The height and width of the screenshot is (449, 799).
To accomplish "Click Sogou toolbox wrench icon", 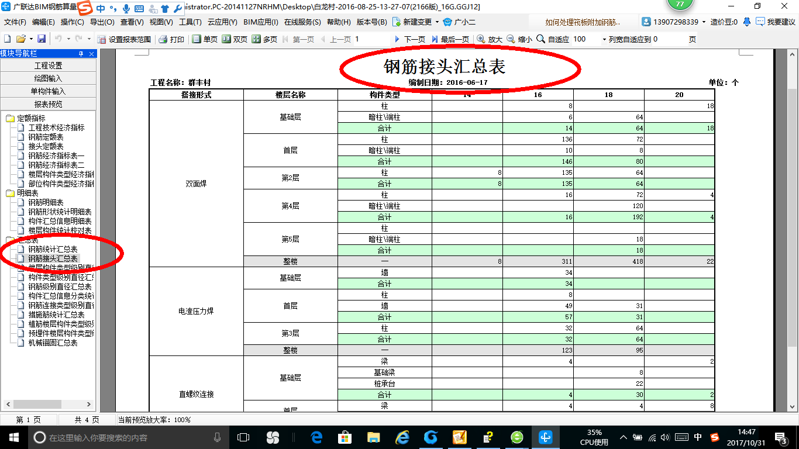I will click(178, 9).
